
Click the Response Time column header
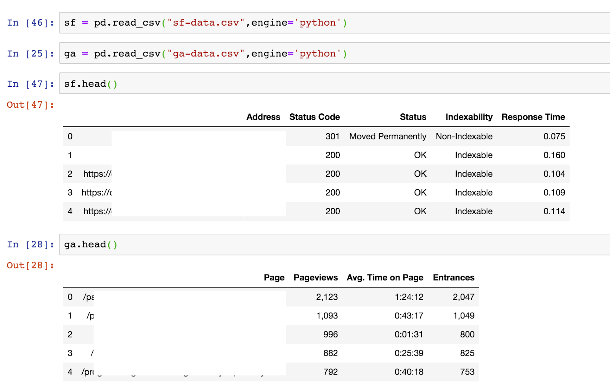pyautogui.click(x=533, y=117)
